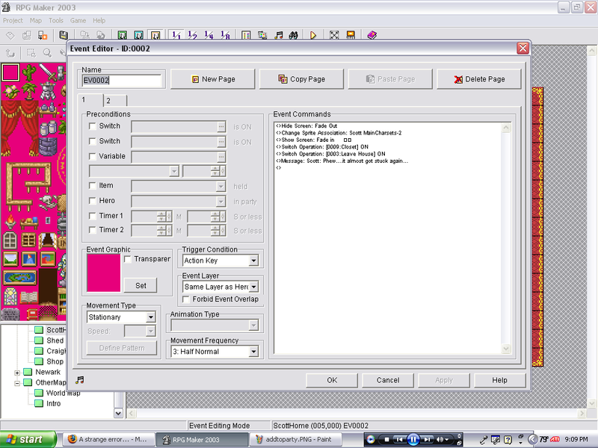Collapse the OtherMap tree node

tap(17, 383)
